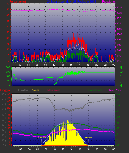Click the 1025 pressure axis value
Screen dimensions: 129x153
pos(119,7)
